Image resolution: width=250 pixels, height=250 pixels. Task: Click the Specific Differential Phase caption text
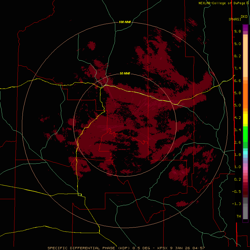pyautogui.click(x=126, y=248)
